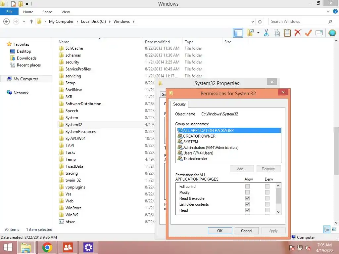Refresh the Windows folder view
The image size is (339, 254).
point(260,21)
